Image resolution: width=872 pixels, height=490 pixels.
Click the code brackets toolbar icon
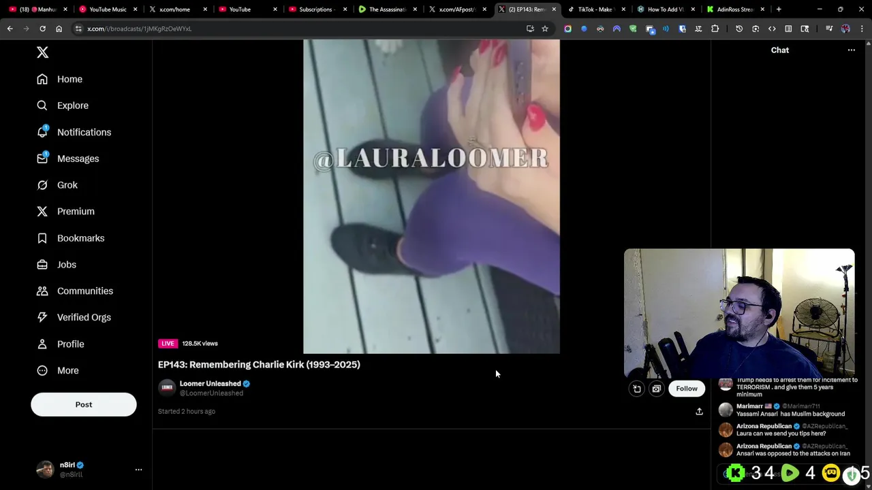click(772, 29)
